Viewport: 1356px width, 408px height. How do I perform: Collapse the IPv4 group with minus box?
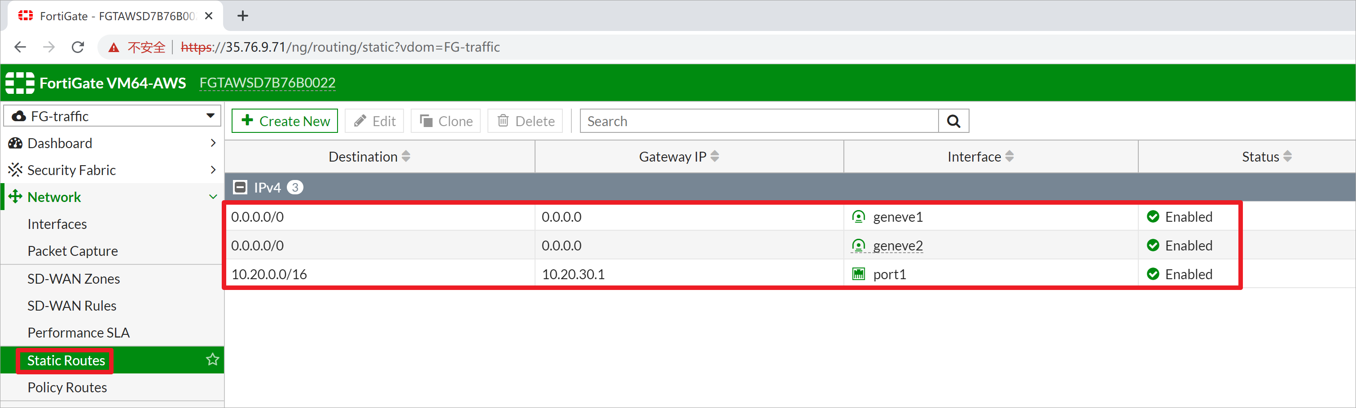point(240,188)
